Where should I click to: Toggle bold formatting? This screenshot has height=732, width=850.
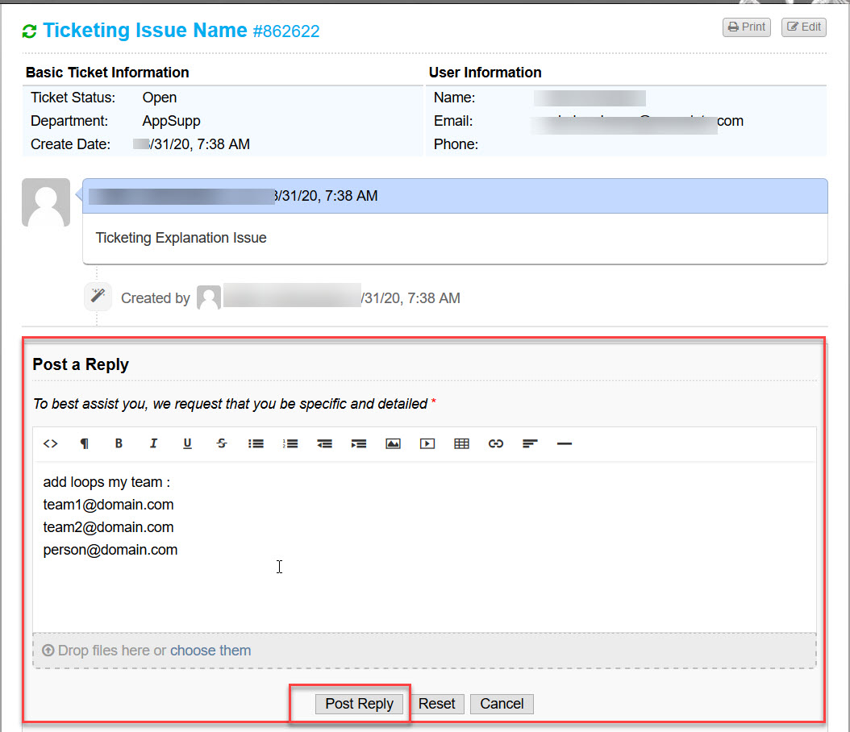(x=119, y=443)
